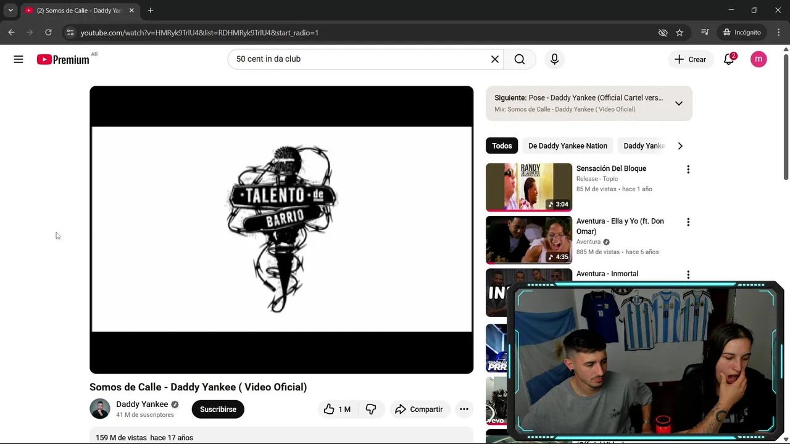Screen dimensions: 790x444
Task: Click the video player to pause
Action: point(281,229)
